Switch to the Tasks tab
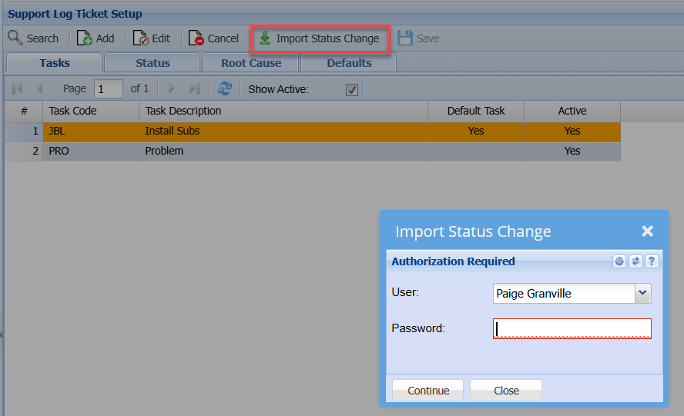Screen dimensions: 684x416 (x=55, y=63)
